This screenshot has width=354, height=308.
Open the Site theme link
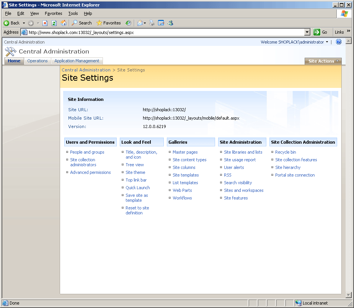(x=135, y=172)
